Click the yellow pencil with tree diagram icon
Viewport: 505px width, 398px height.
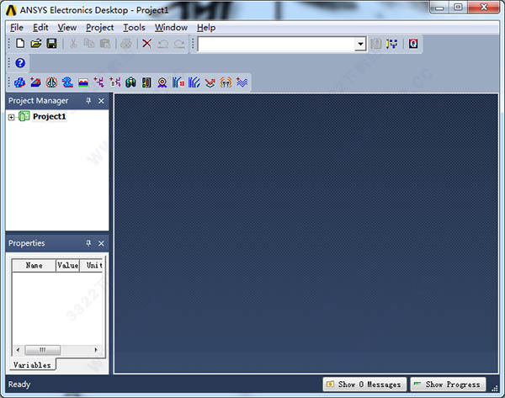tap(391, 44)
